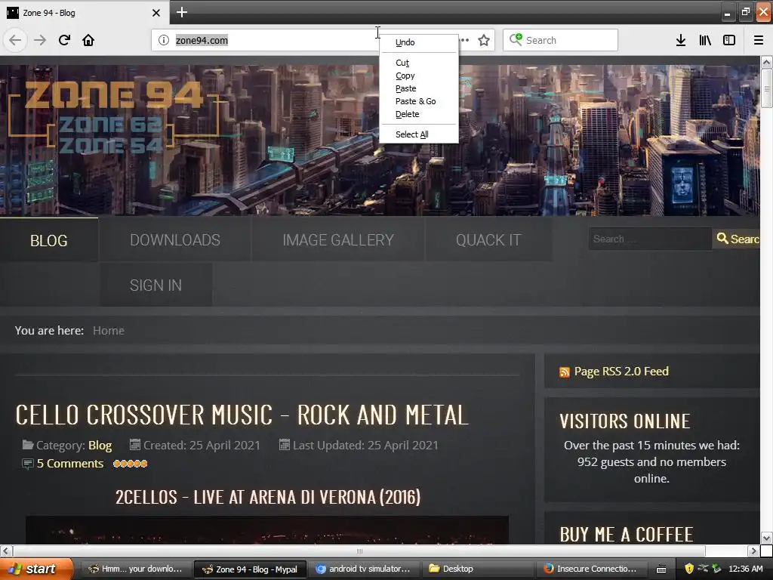This screenshot has height=580, width=773.
Task: Open the hamburger application menu
Action: pyautogui.click(x=759, y=40)
